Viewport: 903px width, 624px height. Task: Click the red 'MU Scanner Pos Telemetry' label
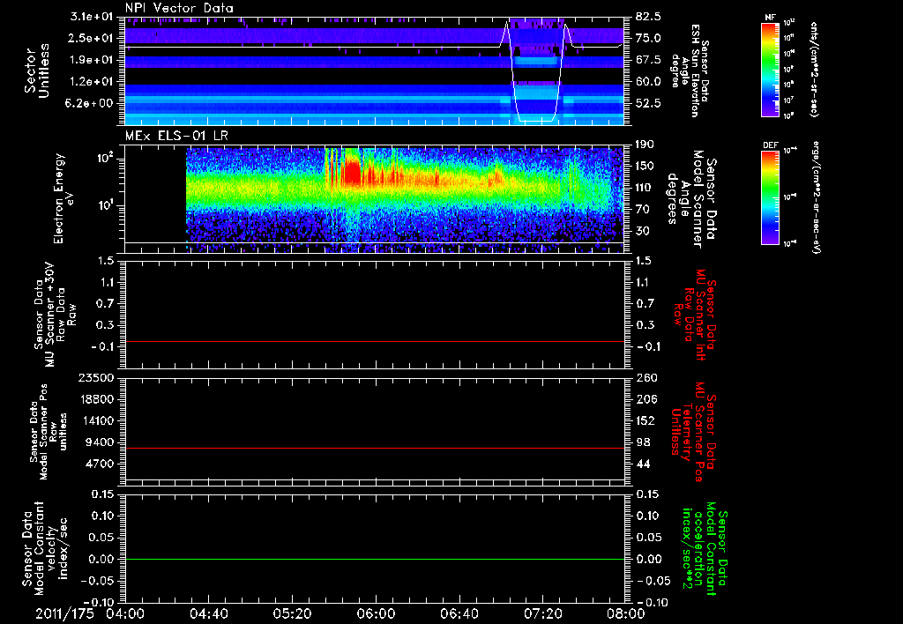pyautogui.click(x=692, y=432)
